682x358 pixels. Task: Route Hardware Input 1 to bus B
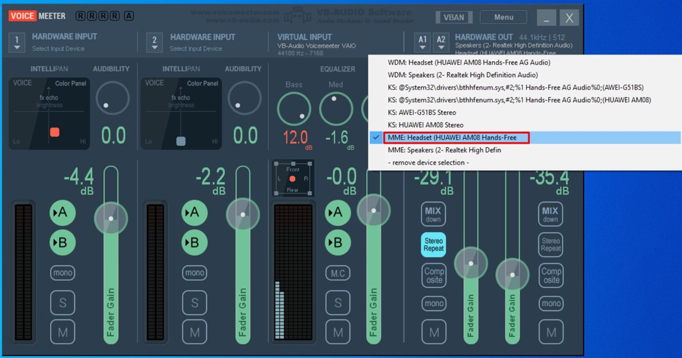[63, 243]
